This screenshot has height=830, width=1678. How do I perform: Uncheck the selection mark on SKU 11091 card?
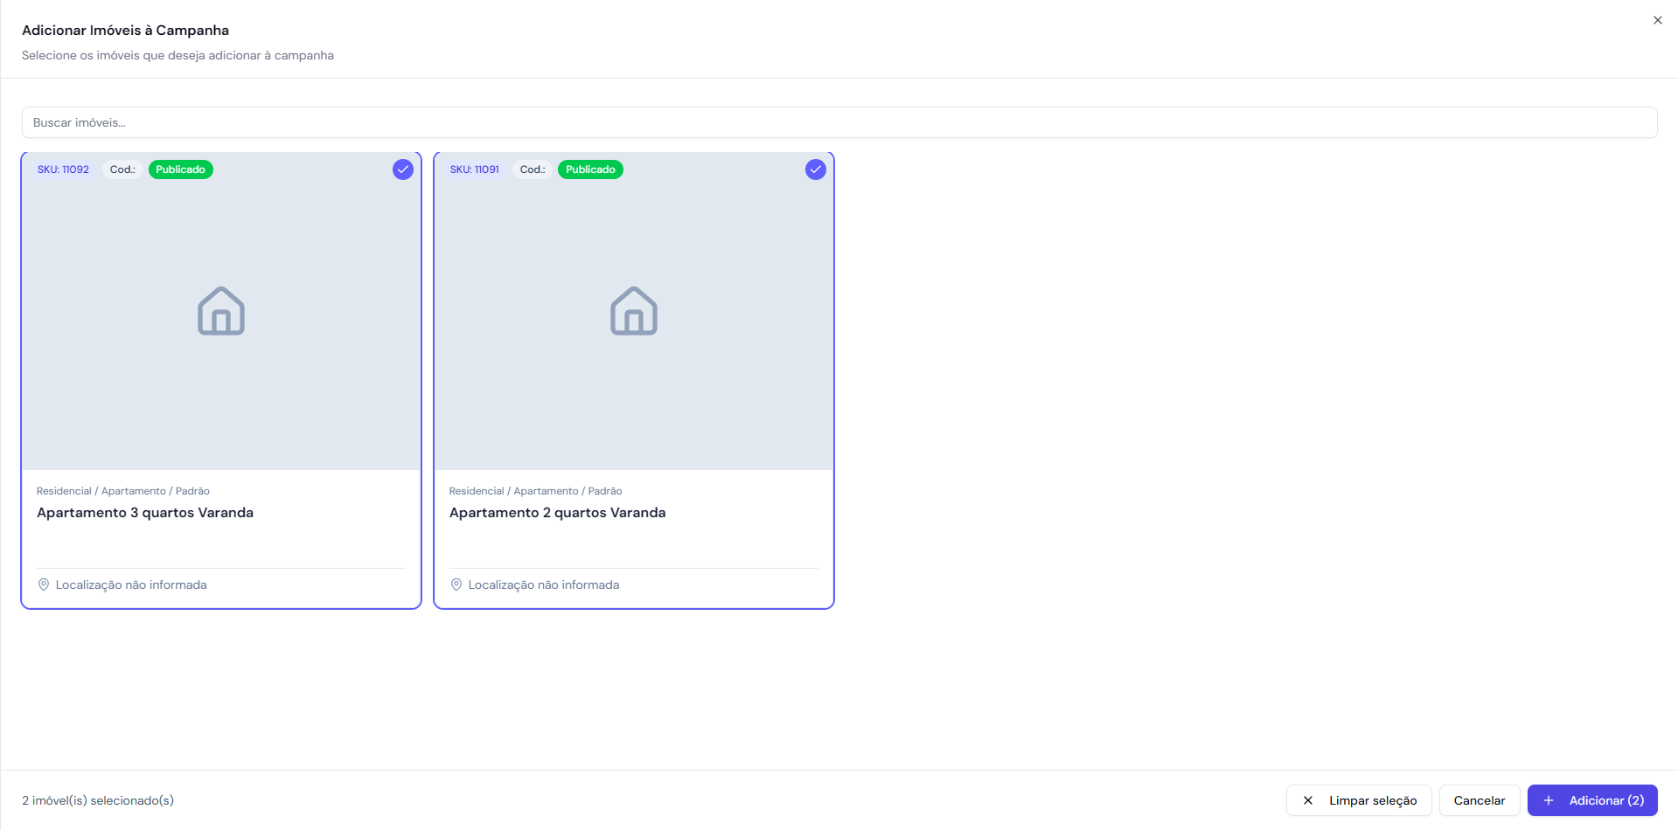[x=815, y=169]
